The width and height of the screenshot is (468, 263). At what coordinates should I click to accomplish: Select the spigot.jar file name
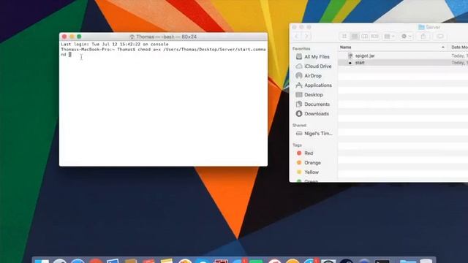pos(365,56)
